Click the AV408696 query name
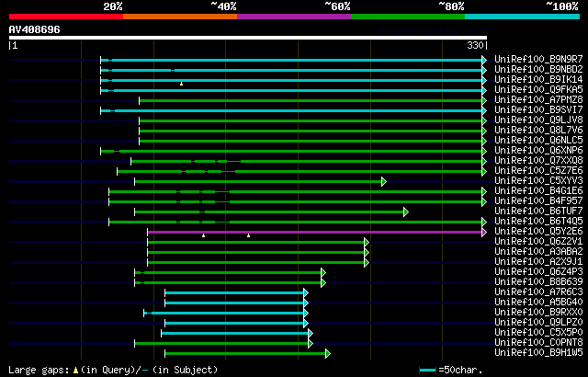 35,29
